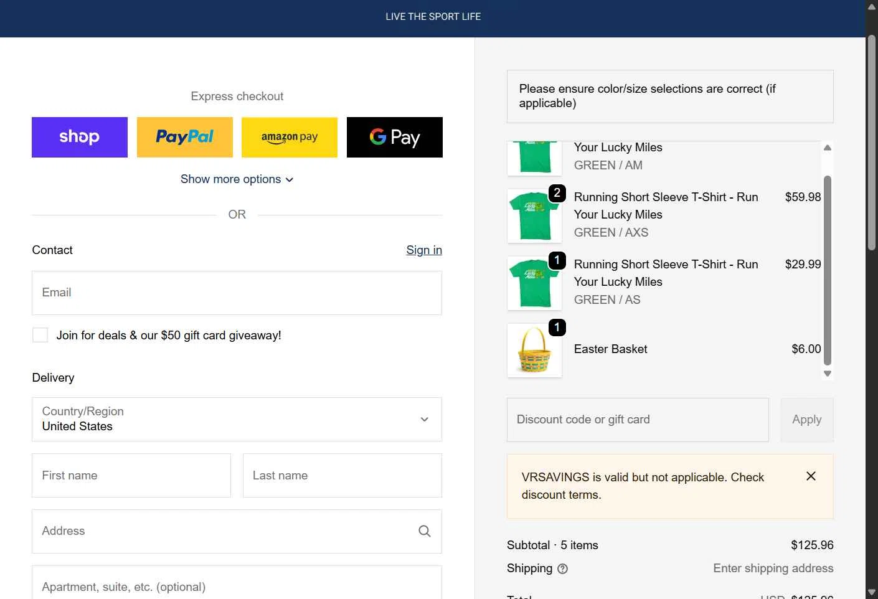Viewport: 878px width, 599px height.
Task: Click the page scrollbar thumb
Action: pyautogui.click(x=872, y=143)
